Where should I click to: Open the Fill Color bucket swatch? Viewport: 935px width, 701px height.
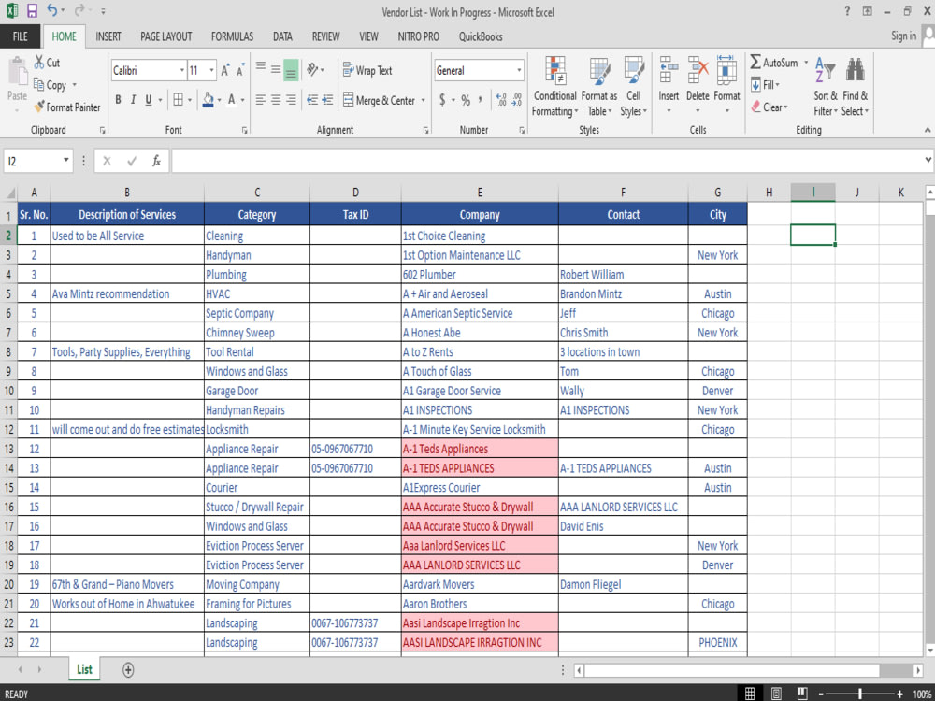pos(209,100)
